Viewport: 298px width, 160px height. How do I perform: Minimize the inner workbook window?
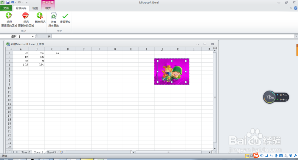(x=197, y=44)
